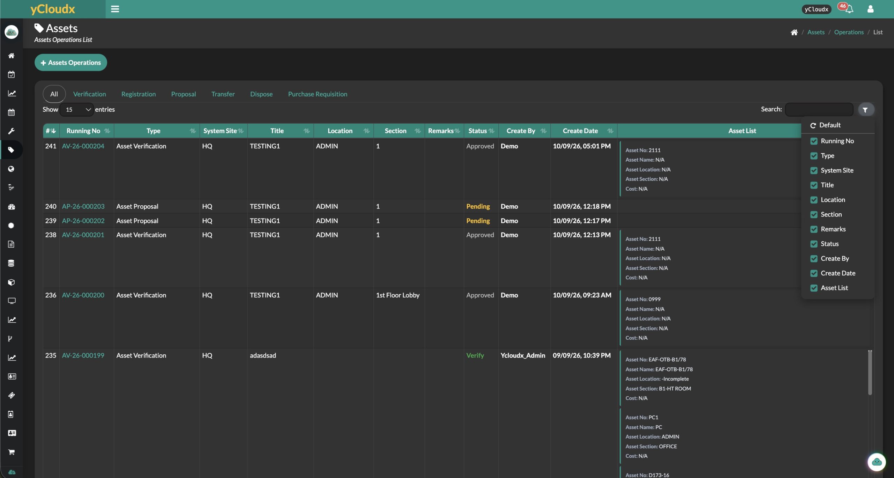Screen dimensions: 894x478
Task: Open the certificate badge sidebar icon
Action: pos(12,225)
